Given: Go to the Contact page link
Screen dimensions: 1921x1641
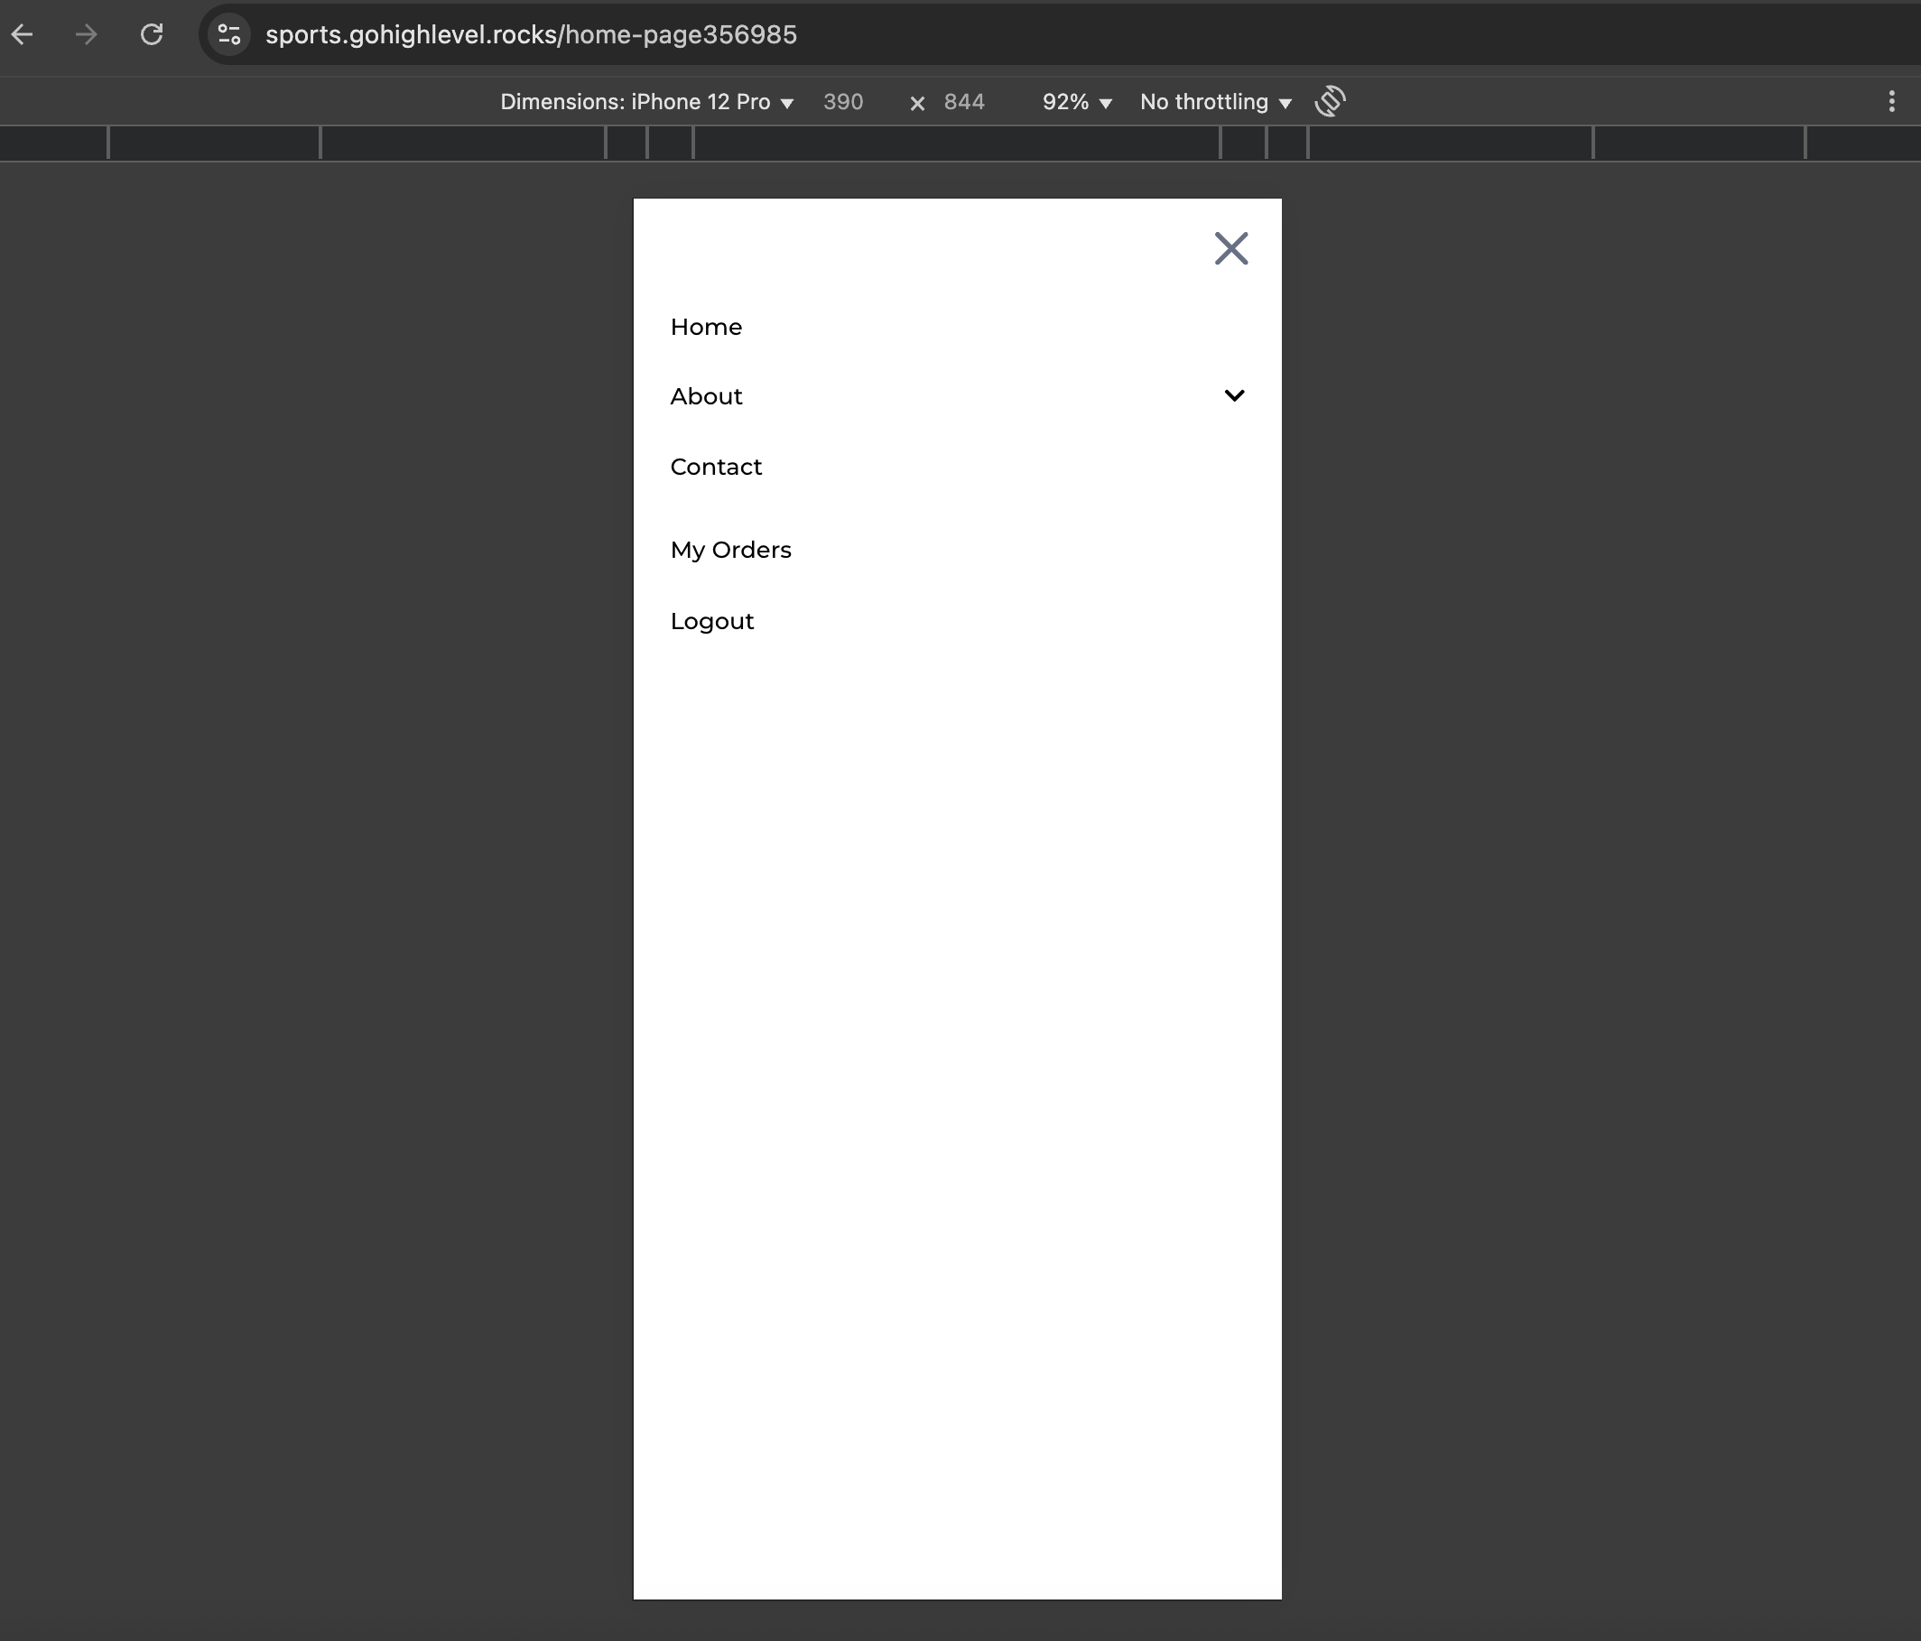Looking at the screenshot, I should point(715,468).
